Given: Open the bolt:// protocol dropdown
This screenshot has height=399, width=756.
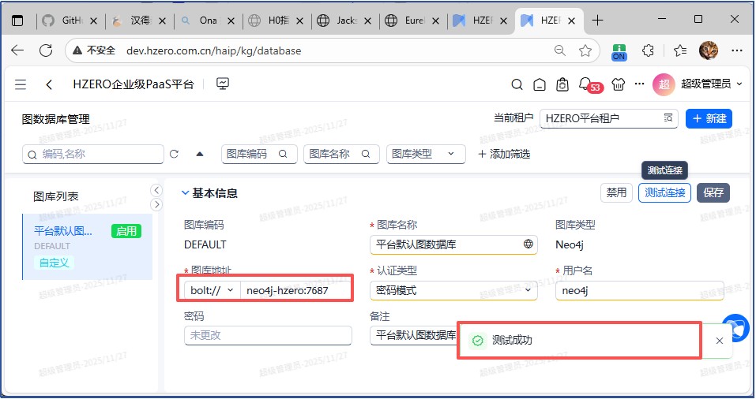Looking at the screenshot, I should [x=212, y=290].
